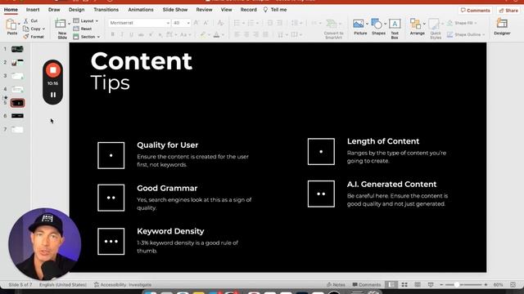
Task: Switch to the Insert tab
Action: pos(33,10)
